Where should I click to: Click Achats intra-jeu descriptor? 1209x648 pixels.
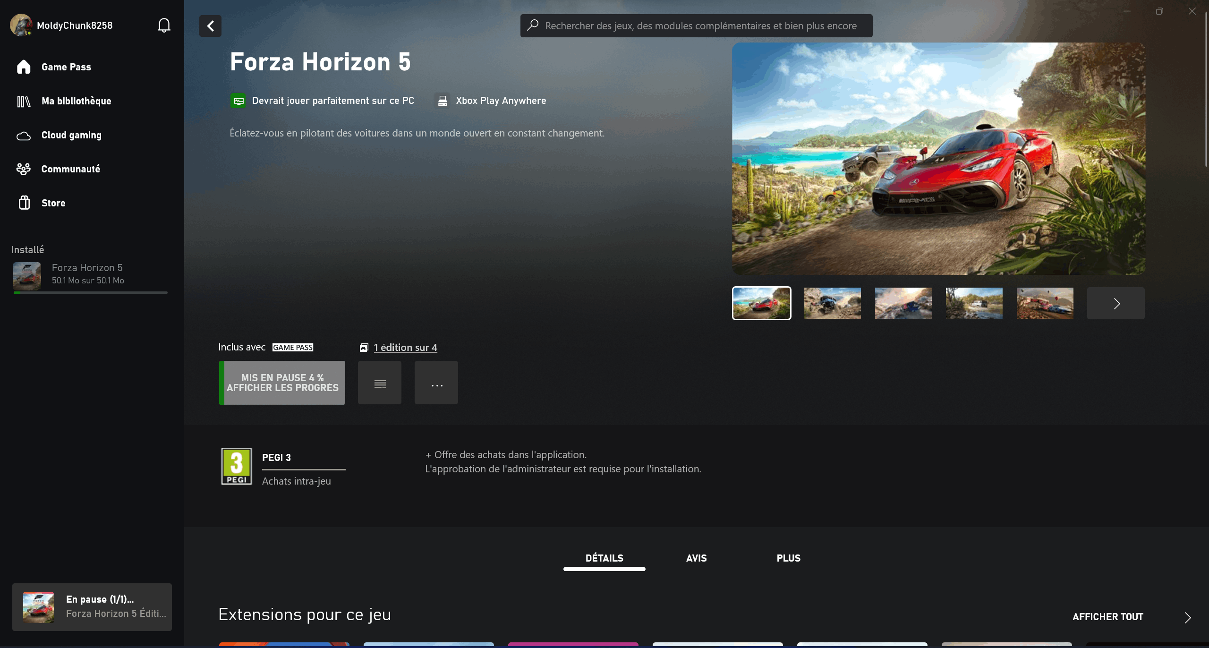297,481
